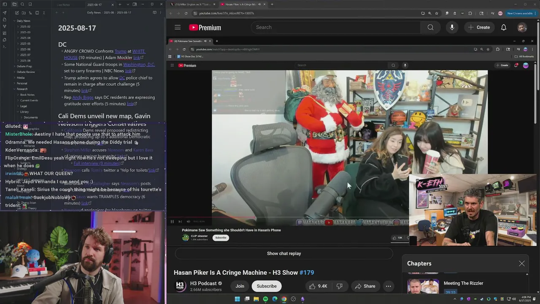Viewport: 540px width, 304px height.
Task: Switch to Live Notes tab in Obsidian
Action: [63, 5]
